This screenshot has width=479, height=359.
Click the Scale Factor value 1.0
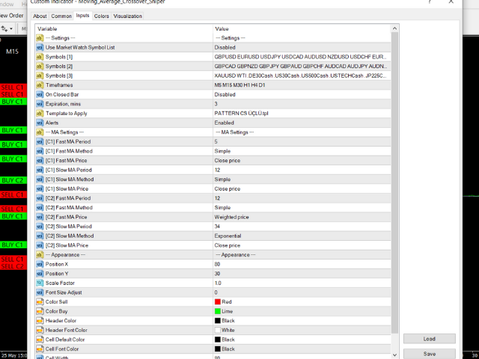click(302, 283)
